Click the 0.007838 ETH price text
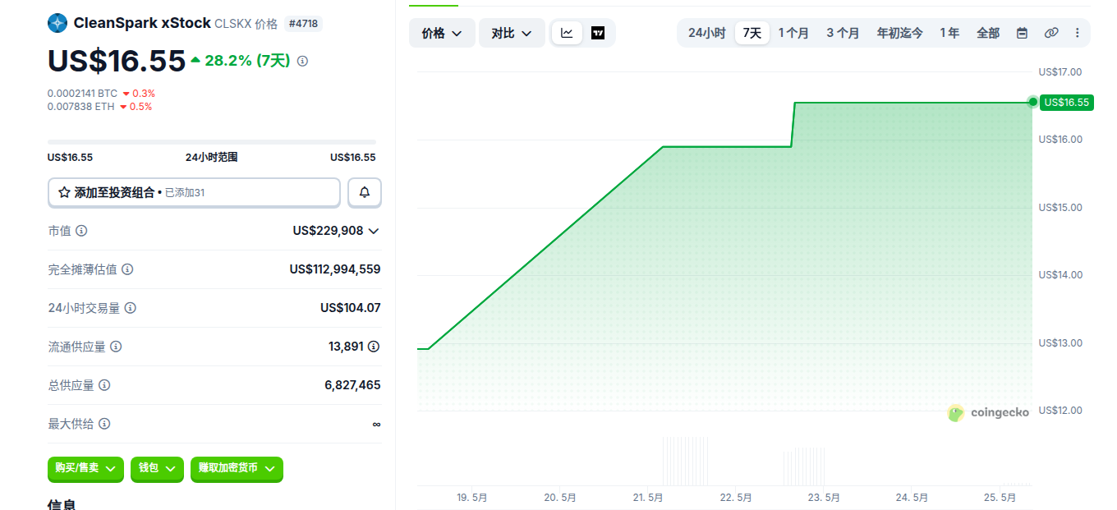Viewport: 1117px width, 510px height. (81, 107)
